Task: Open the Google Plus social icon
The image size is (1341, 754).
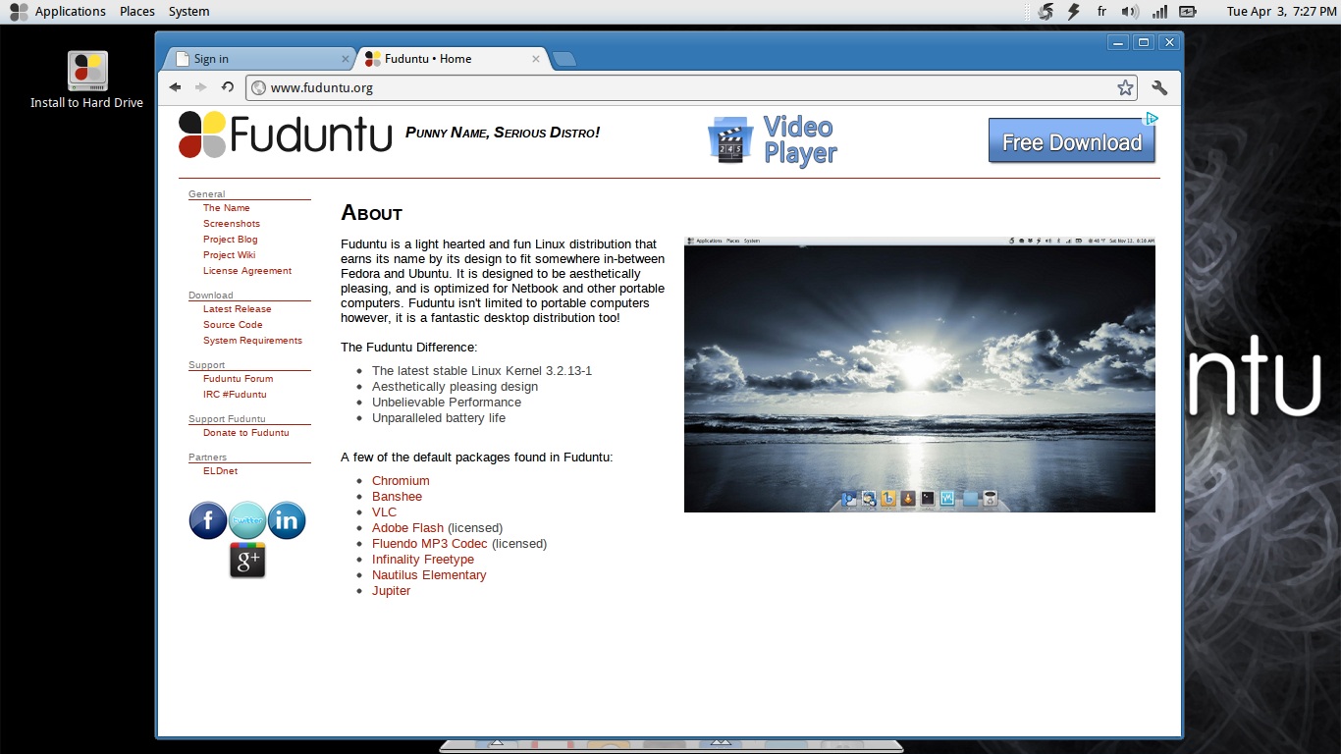Action: (x=247, y=560)
